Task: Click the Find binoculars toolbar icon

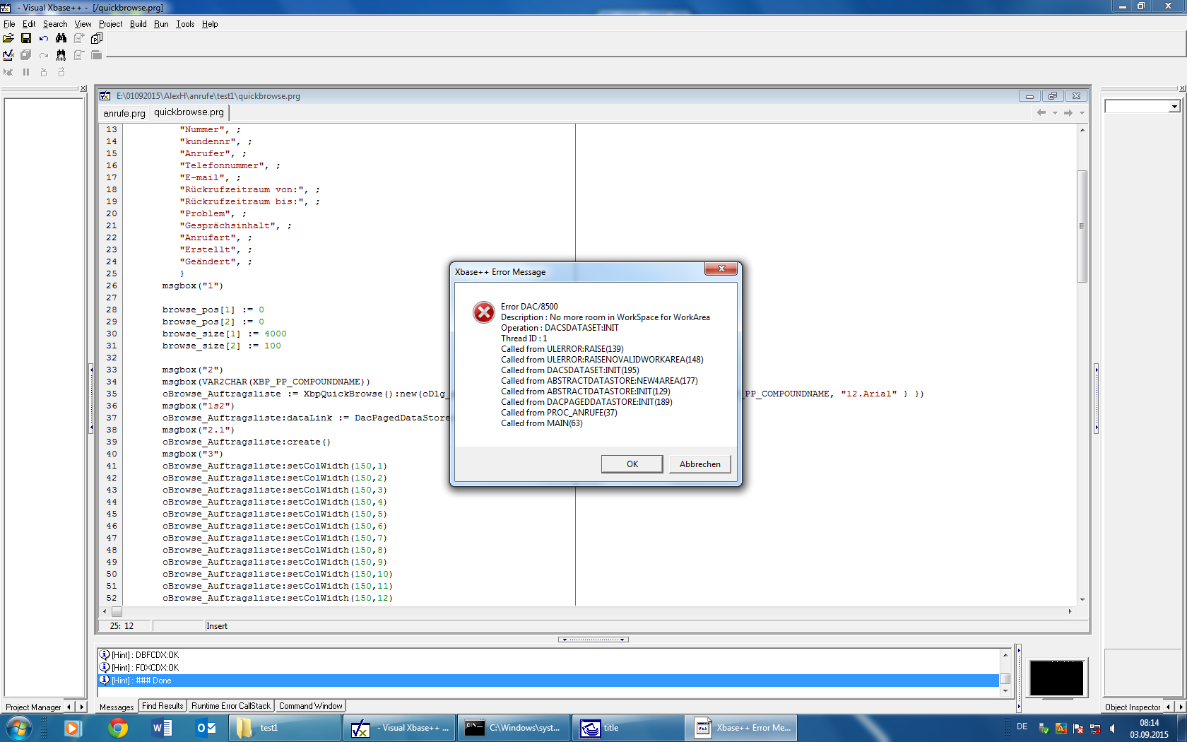Action: click(61, 38)
